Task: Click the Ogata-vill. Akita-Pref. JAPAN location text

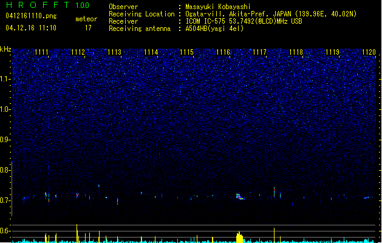Action: (x=271, y=14)
